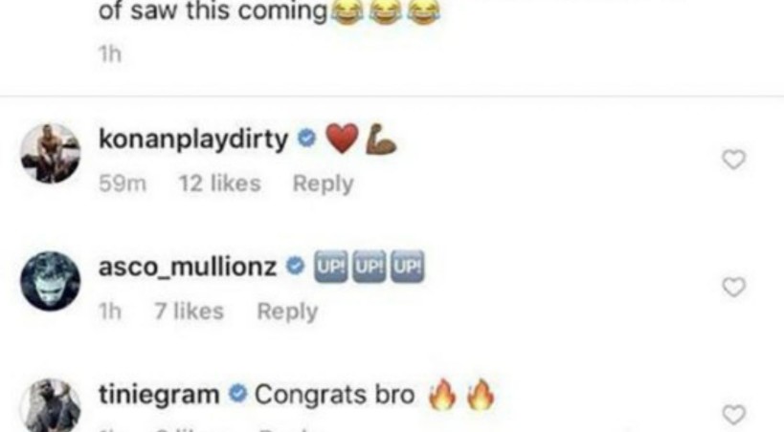Click verified badge next to tiniegram
This screenshot has height=432, width=784.
tap(237, 394)
